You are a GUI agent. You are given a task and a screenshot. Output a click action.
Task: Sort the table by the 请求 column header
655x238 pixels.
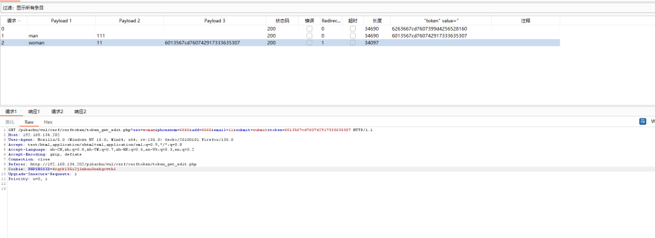click(14, 20)
